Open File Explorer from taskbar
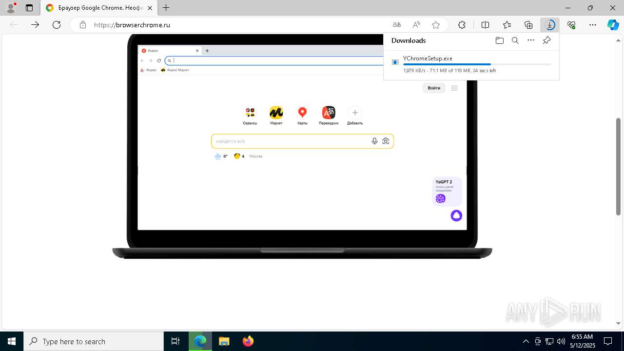Viewport: 624px width, 351px height. click(224, 341)
